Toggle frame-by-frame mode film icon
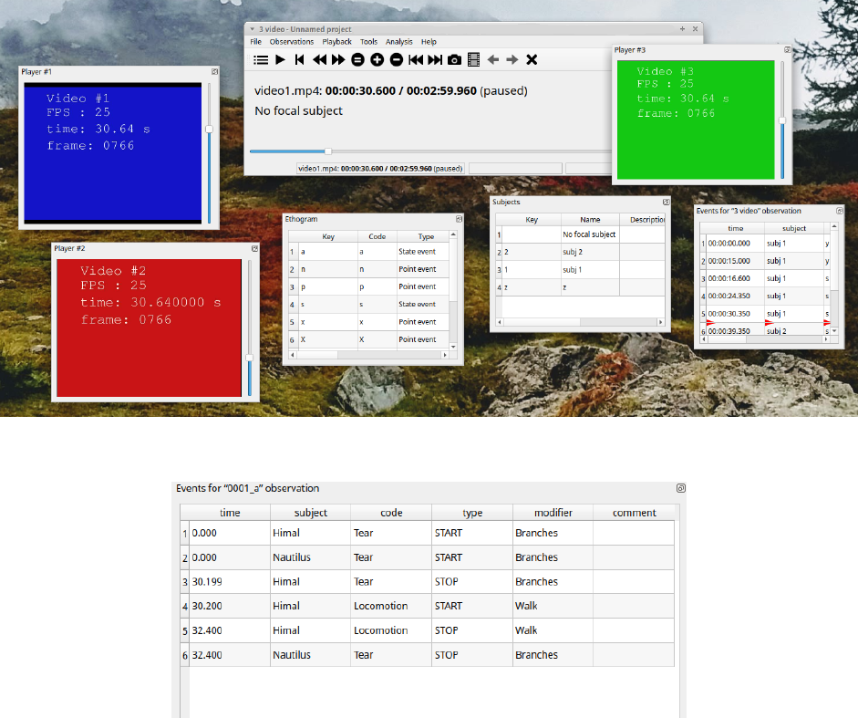 tap(474, 59)
